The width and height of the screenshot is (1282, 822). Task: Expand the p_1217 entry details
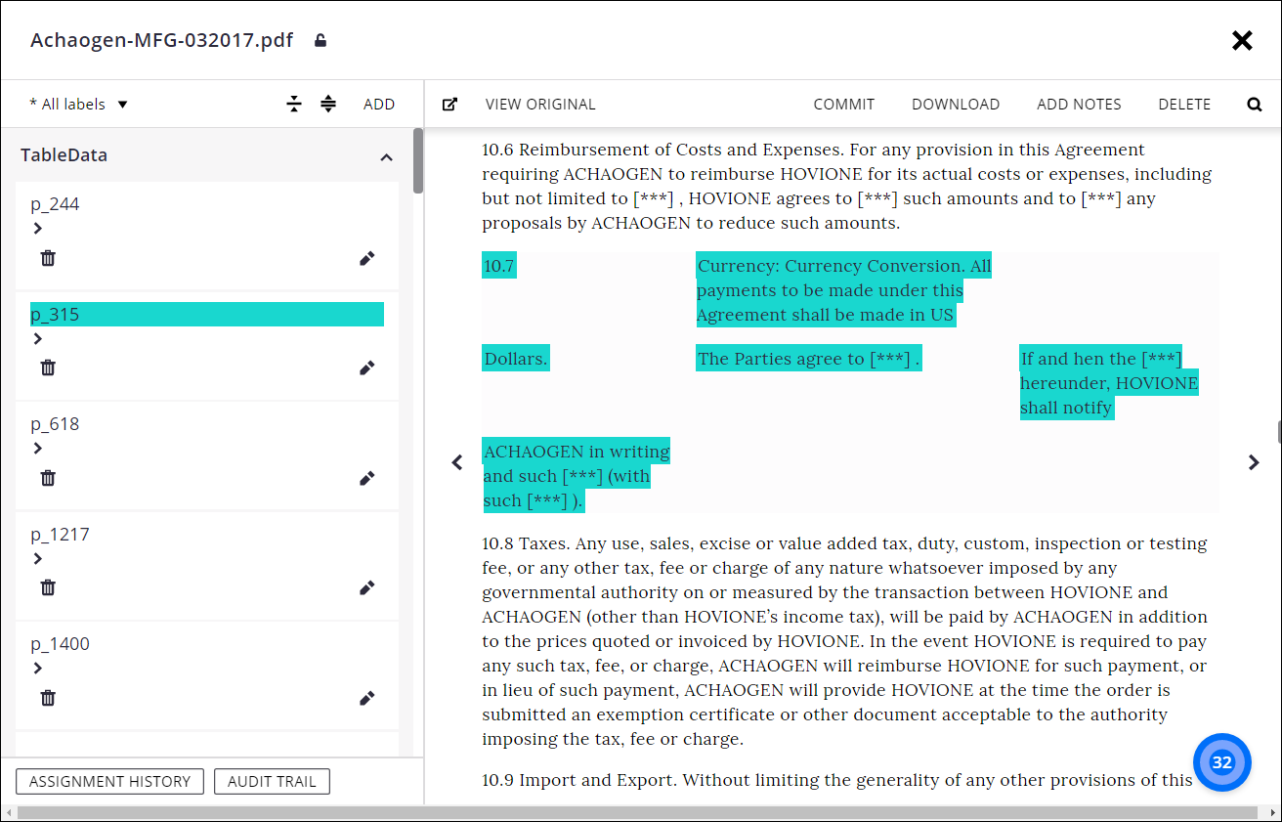pos(37,558)
